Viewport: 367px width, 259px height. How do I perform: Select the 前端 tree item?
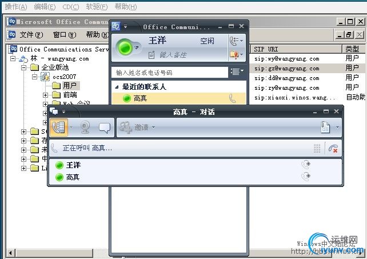click(x=70, y=95)
